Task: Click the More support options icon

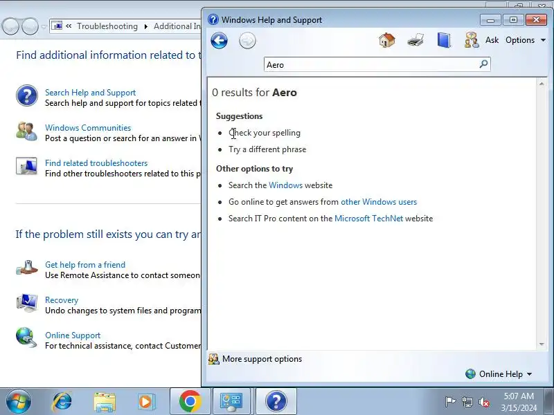Action: click(x=214, y=359)
